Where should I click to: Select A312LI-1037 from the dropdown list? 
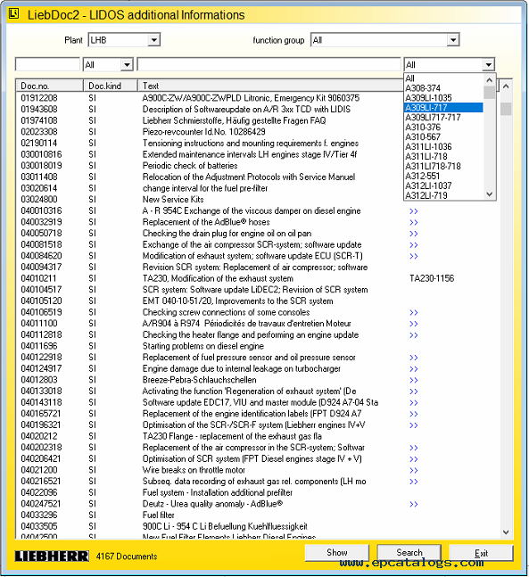(x=443, y=185)
